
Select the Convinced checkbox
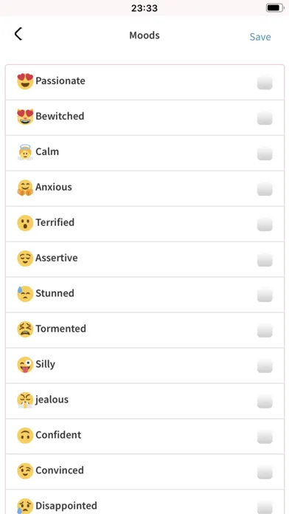pos(265,472)
